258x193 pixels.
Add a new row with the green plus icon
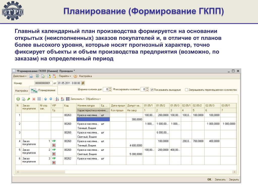(18, 99)
